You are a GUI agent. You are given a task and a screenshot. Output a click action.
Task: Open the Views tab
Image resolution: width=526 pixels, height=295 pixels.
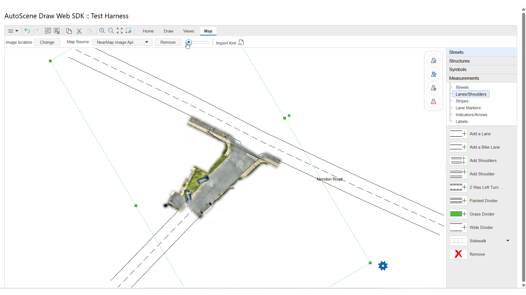click(x=188, y=31)
